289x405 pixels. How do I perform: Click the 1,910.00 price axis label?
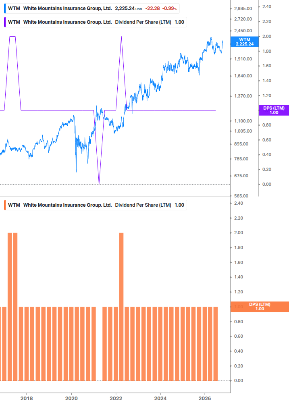point(243,59)
